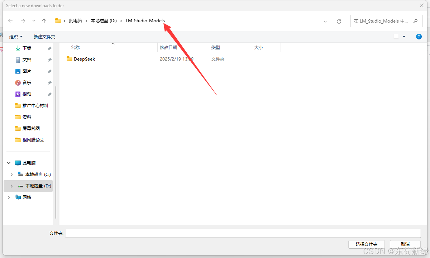The height and width of the screenshot is (258, 430).
Task: Go up one folder level
Action: pos(44,21)
